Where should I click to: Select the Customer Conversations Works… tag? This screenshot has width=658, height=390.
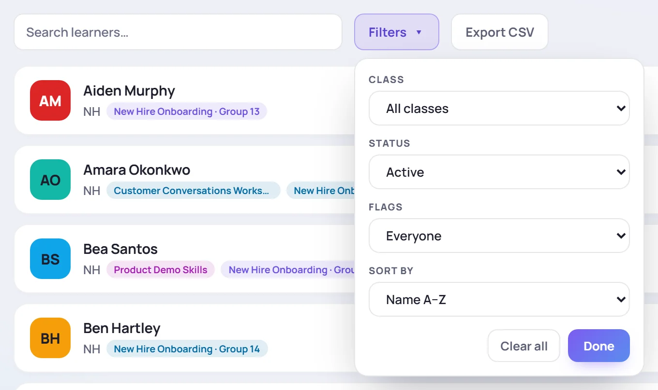click(x=193, y=191)
